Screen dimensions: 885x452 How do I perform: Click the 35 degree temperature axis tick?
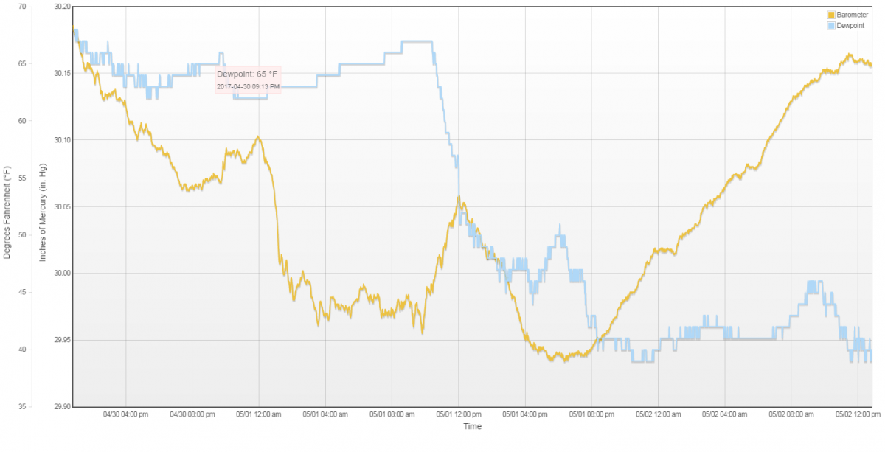click(21, 406)
